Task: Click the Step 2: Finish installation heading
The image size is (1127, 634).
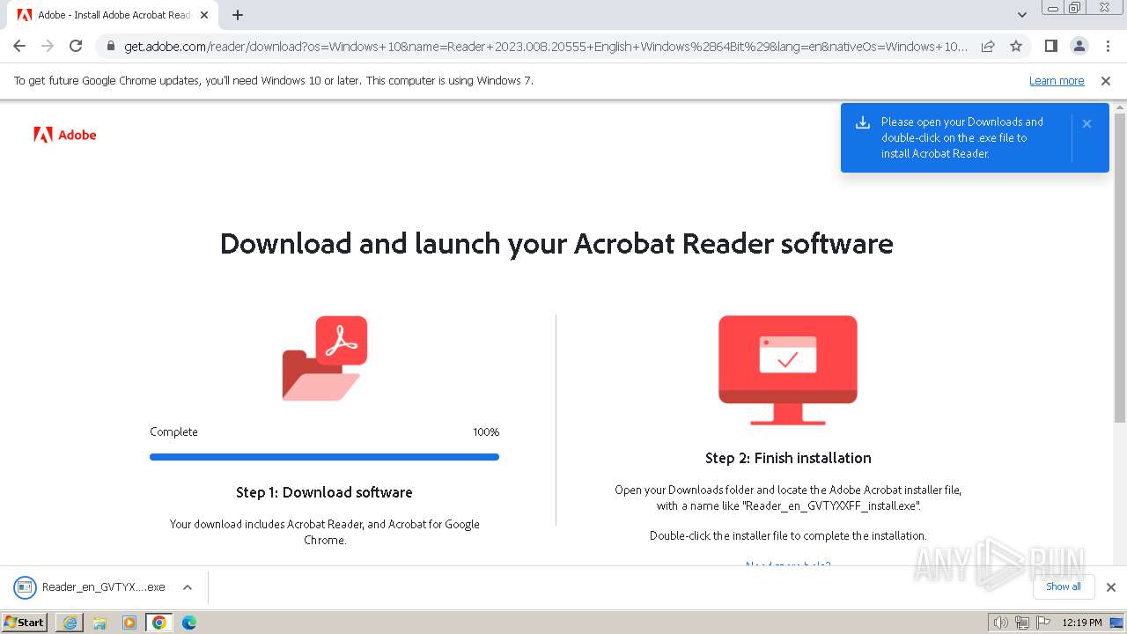Action: pos(788,458)
